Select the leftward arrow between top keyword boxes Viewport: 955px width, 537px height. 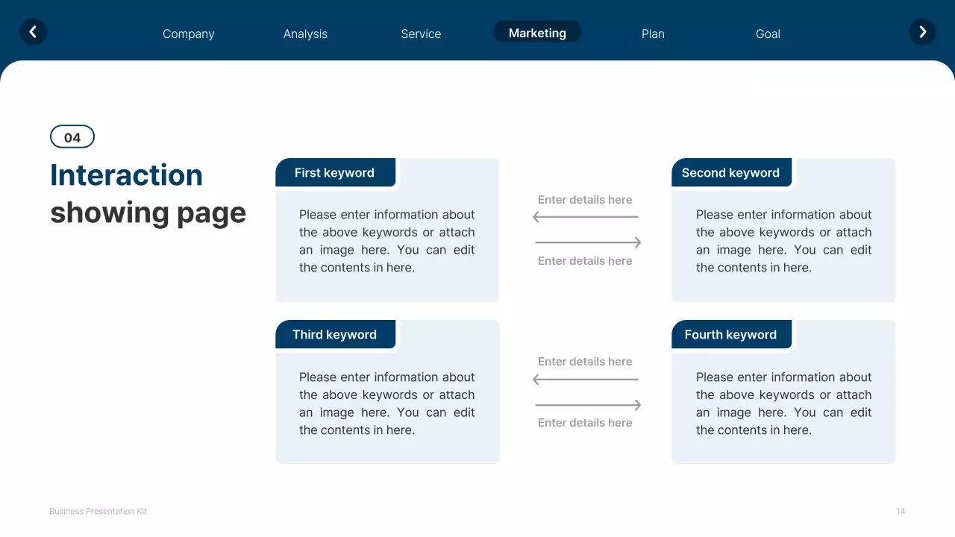click(x=586, y=216)
